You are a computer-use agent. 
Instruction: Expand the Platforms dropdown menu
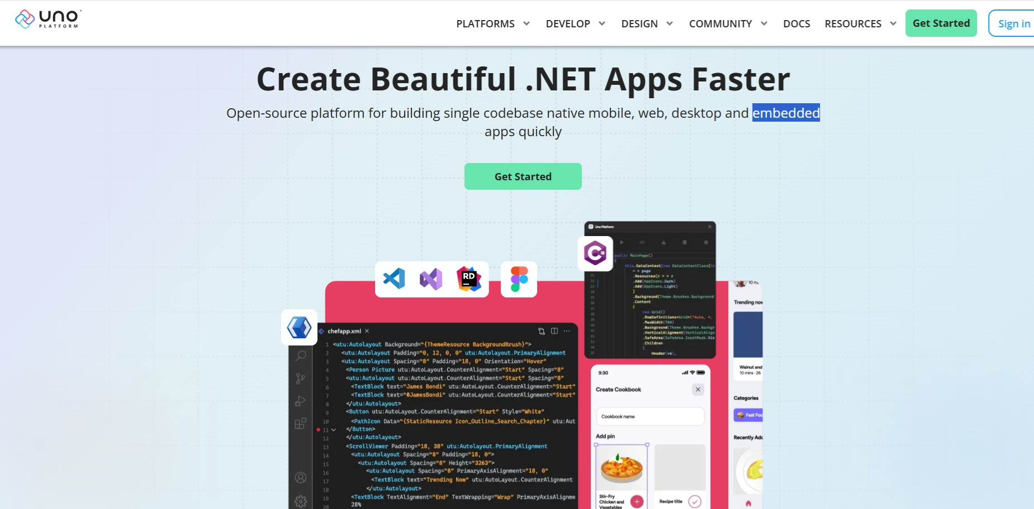pos(493,23)
